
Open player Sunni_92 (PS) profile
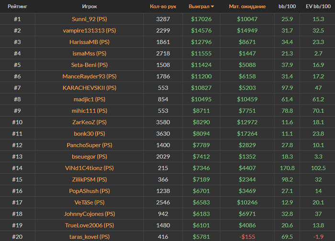point(89,19)
